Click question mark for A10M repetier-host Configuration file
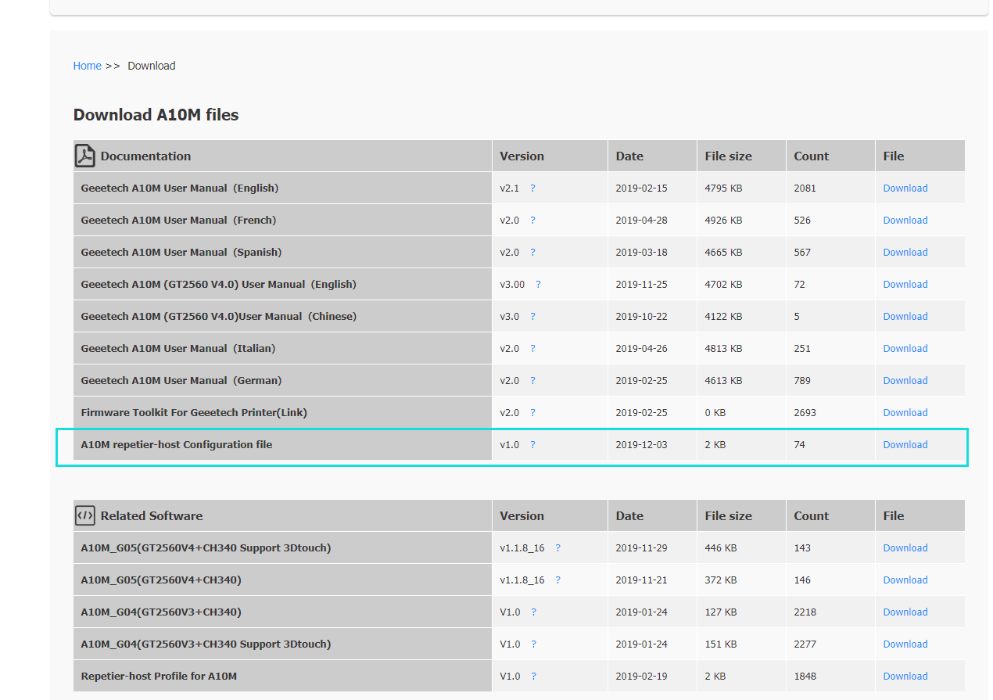The height and width of the screenshot is (700, 993). click(532, 445)
